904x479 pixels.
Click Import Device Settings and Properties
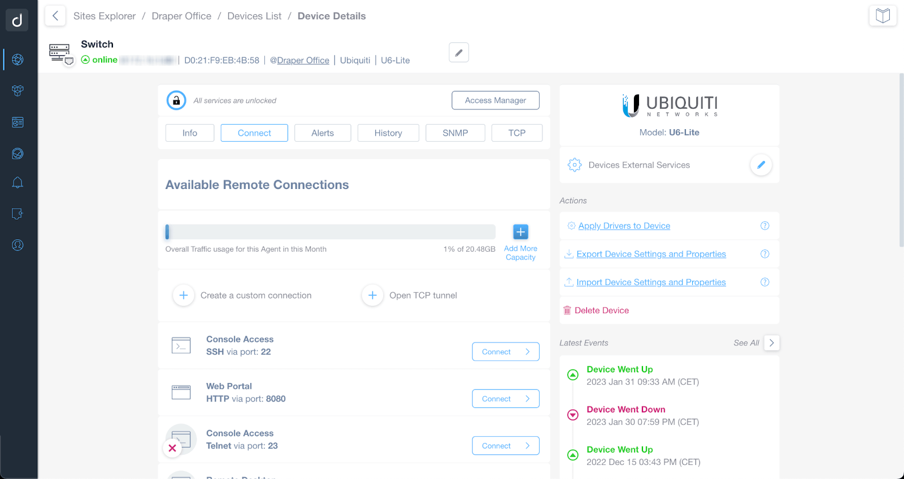tap(651, 282)
